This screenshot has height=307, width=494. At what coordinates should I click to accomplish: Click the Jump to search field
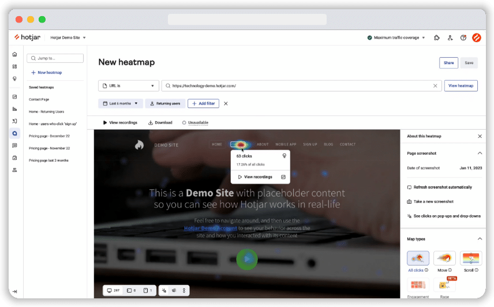coord(55,58)
